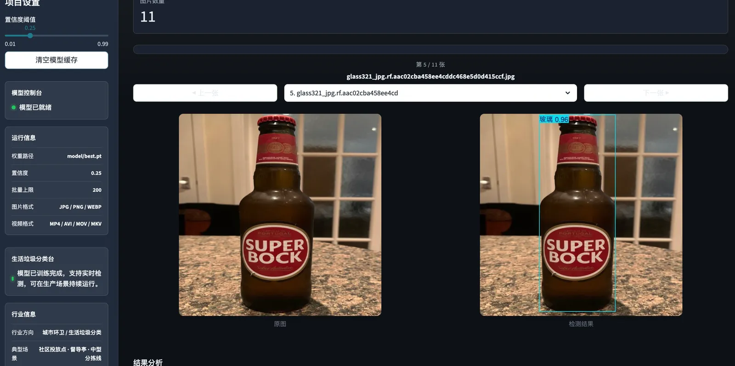The height and width of the screenshot is (366, 735).
Task: Click the original image above the 原图 caption
Action: (280, 215)
